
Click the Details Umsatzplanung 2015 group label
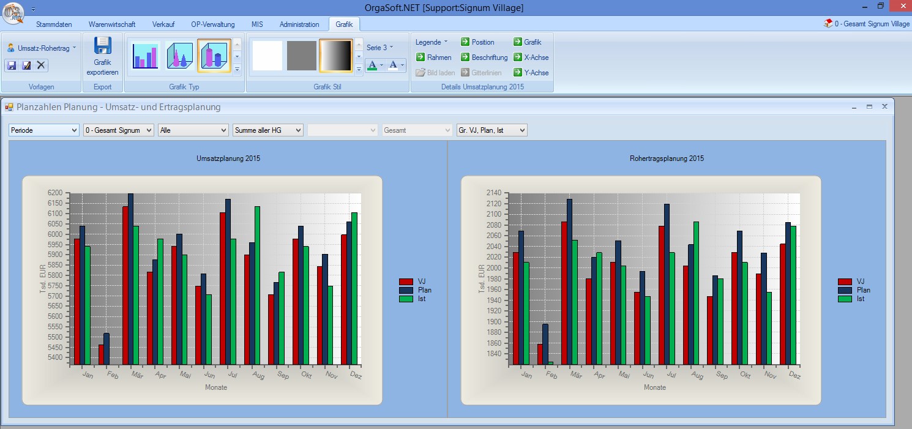pyautogui.click(x=482, y=87)
